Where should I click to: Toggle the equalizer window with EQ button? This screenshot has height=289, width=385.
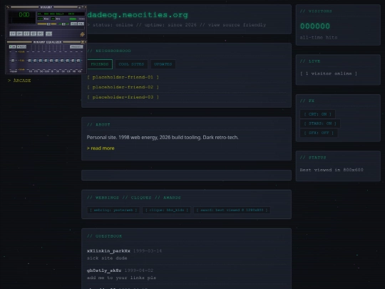click(73, 24)
